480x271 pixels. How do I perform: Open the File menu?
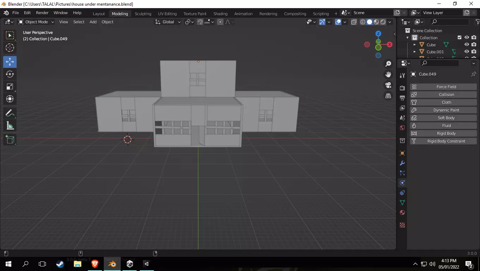click(x=16, y=13)
